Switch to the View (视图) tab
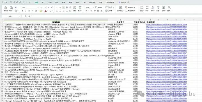The image size is (202, 102). tap(77, 3)
